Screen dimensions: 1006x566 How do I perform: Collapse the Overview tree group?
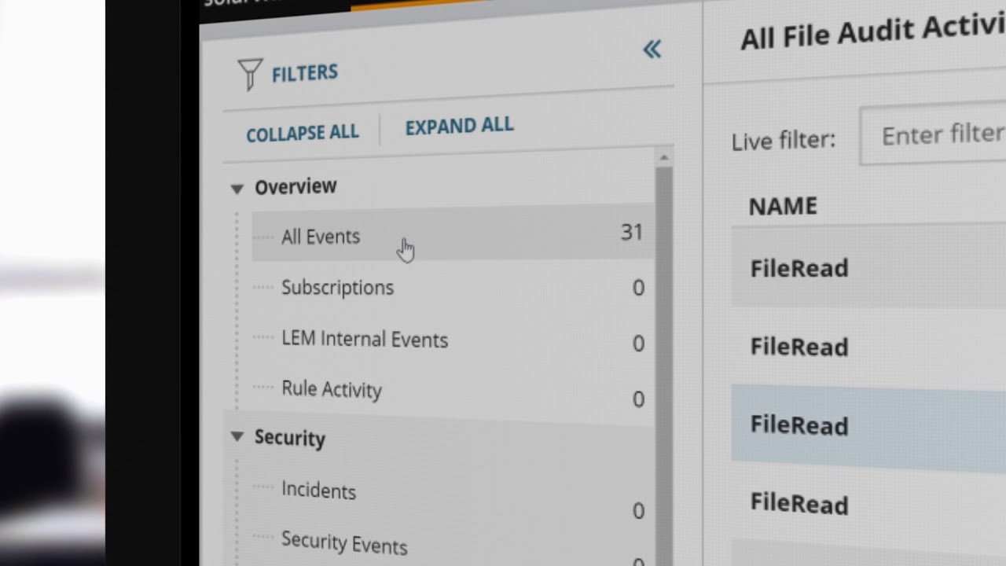tap(237, 189)
